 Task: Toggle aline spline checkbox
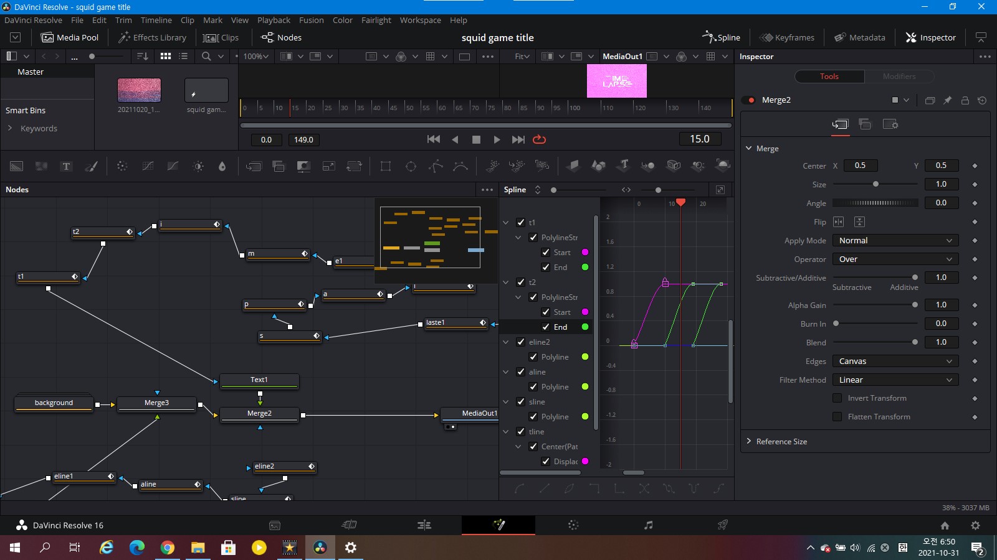pyautogui.click(x=521, y=371)
